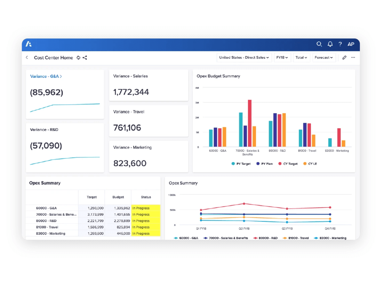
Task: Refresh the Cost Center Home dashboard
Action: pyautogui.click(x=78, y=58)
